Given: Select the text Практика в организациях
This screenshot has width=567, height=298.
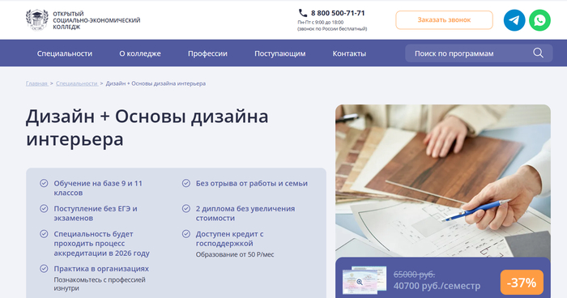Looking at the screenshot, I should click(101, 269).
